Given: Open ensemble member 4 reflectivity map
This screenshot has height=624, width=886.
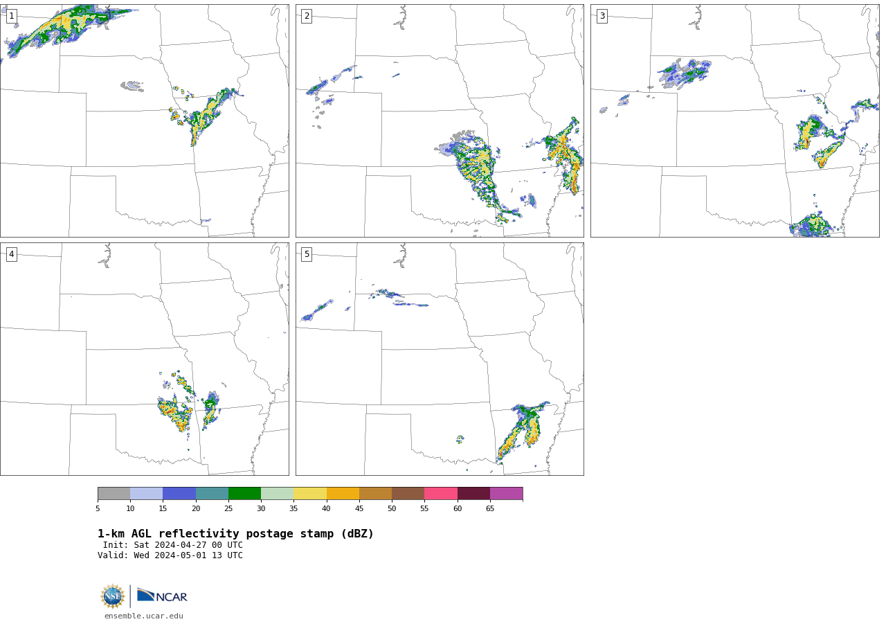Looking at the screenshot, I should pyautogui.click(x=144, y=359).
